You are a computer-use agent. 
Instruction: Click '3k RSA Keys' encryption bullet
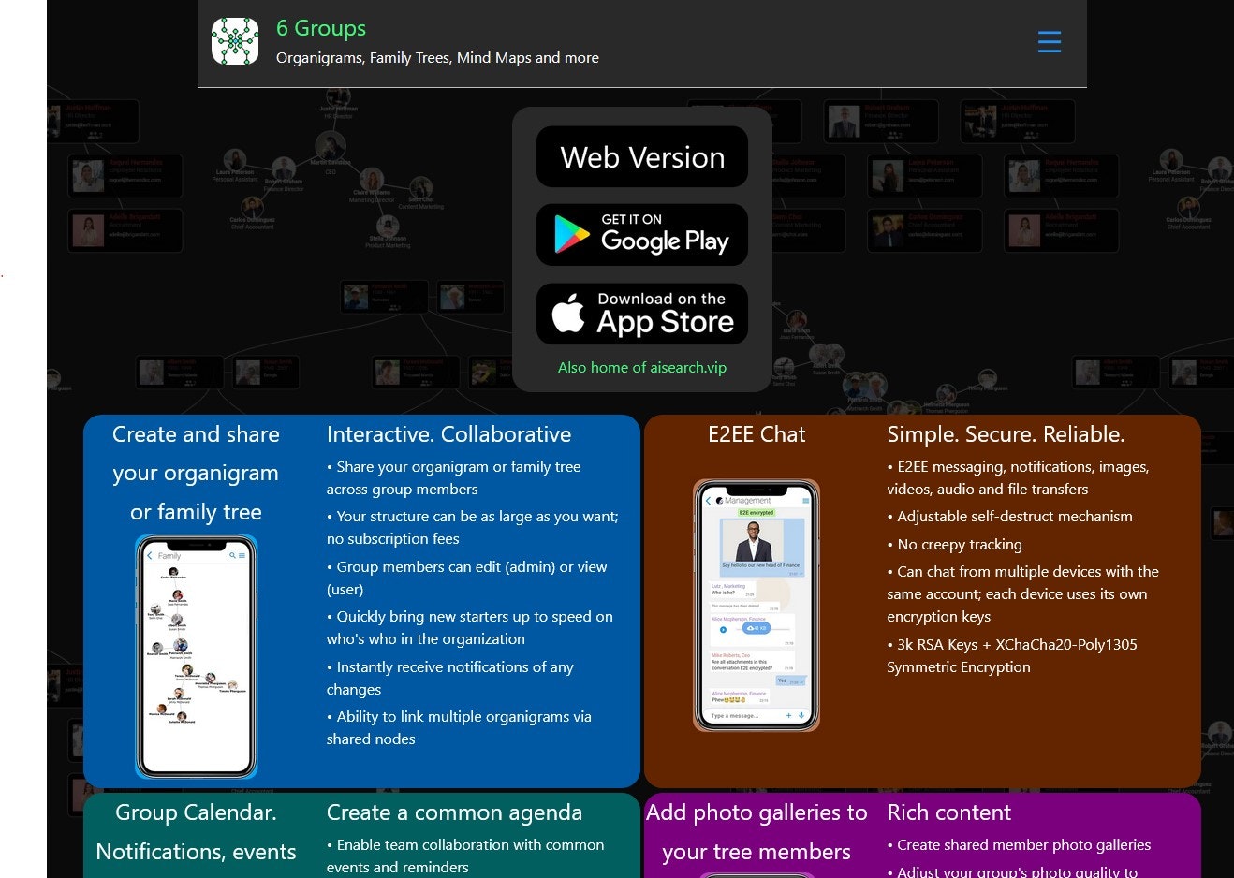pos(1012,656)
